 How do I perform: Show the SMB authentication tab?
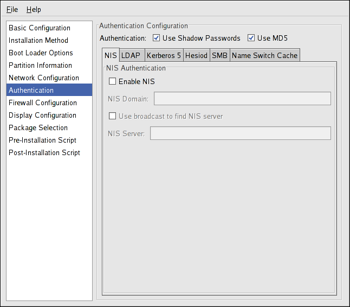(219, 55)
